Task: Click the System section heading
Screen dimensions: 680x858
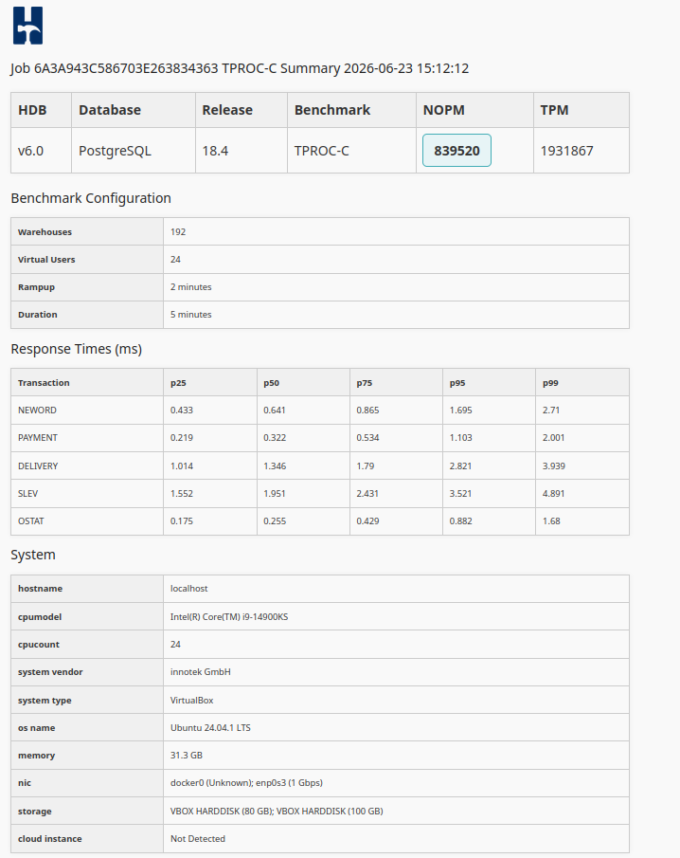Action: point(33,555)
